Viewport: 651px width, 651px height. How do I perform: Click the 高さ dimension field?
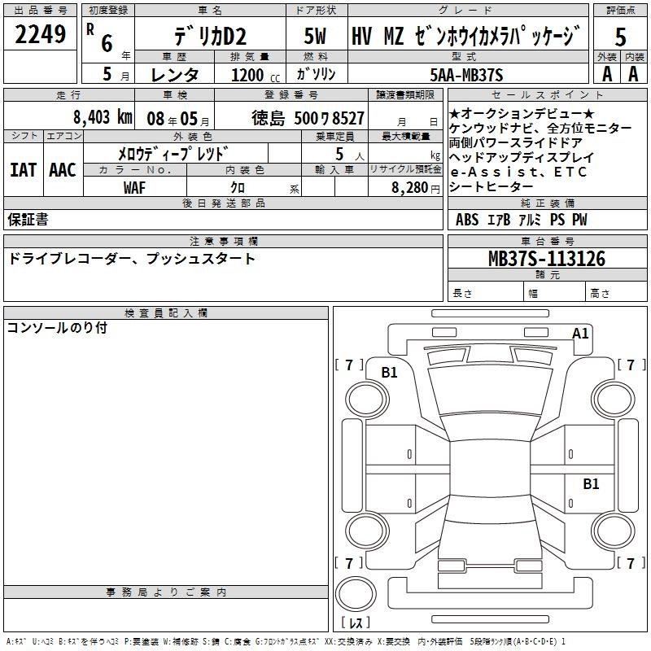616,292
